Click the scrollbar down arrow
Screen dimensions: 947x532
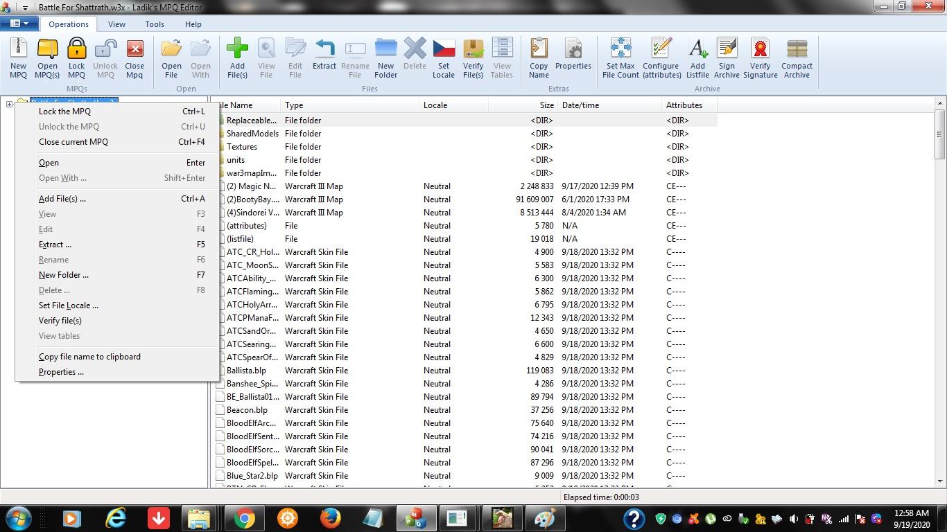(940, 481)
